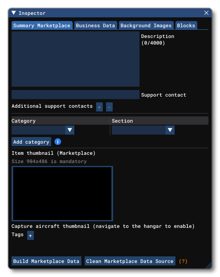This screenshot has height=277, width=220.
Task: Open the Category dropdown arrow
Action: (70, 130)
